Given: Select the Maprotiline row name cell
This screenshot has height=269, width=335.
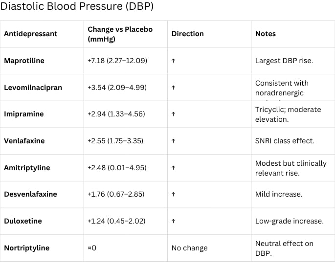Looking at the screenshot, I should tap(24, 61).
